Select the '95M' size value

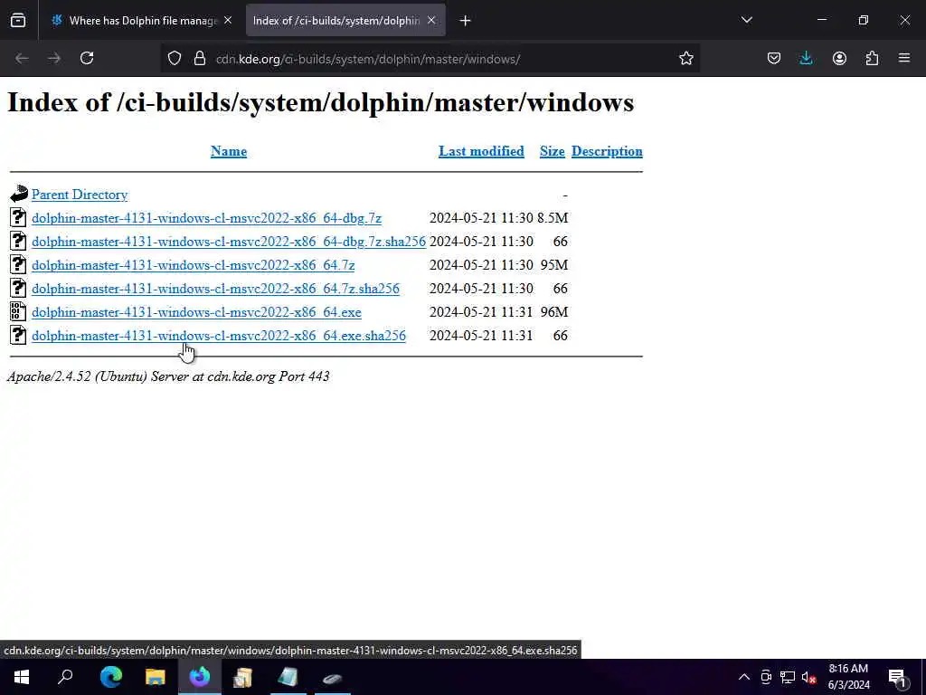tap(554, 265)
